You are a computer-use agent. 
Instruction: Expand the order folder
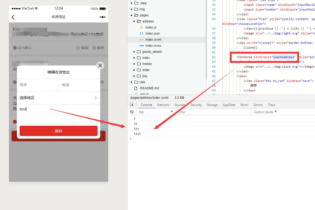pyautogui.click(x=134, y=70)
